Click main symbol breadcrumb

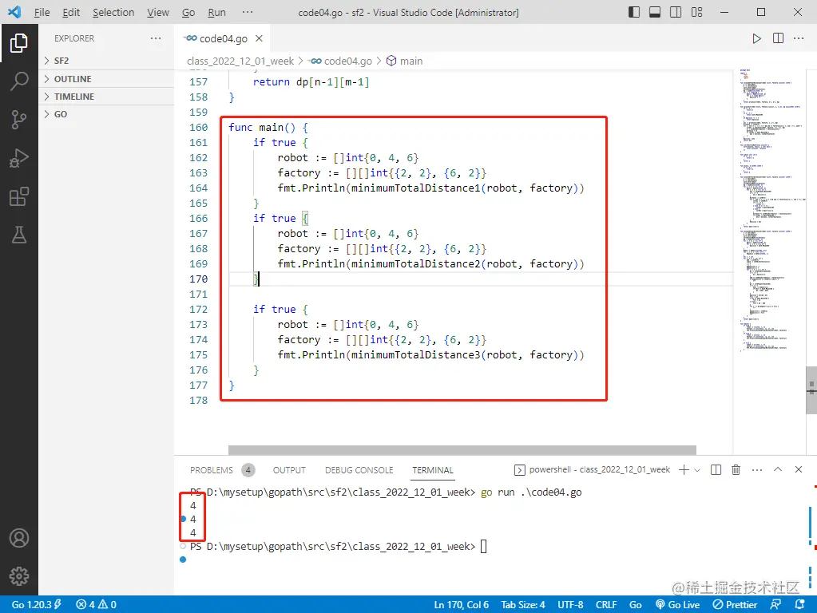(404, 61)
